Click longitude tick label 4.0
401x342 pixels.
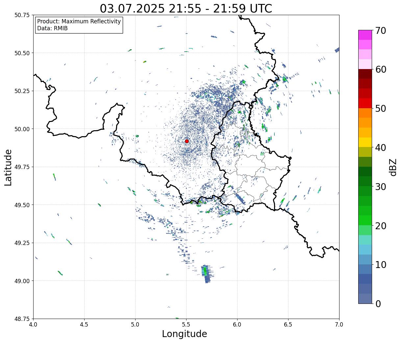click(33, 325)
